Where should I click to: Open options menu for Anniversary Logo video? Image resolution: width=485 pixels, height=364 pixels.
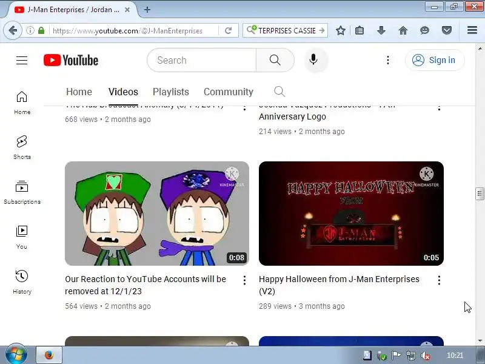click(439, 108)
